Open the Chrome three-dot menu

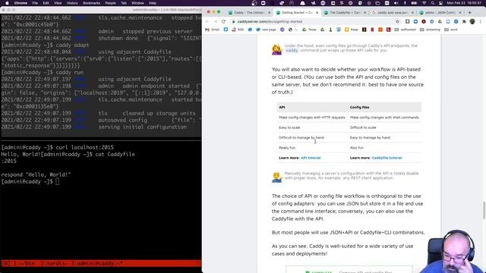481,22
